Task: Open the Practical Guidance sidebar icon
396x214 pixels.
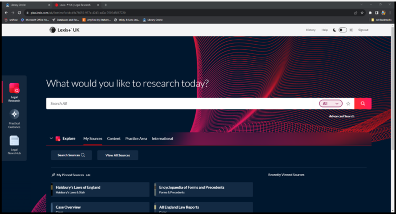Action: 14,119
